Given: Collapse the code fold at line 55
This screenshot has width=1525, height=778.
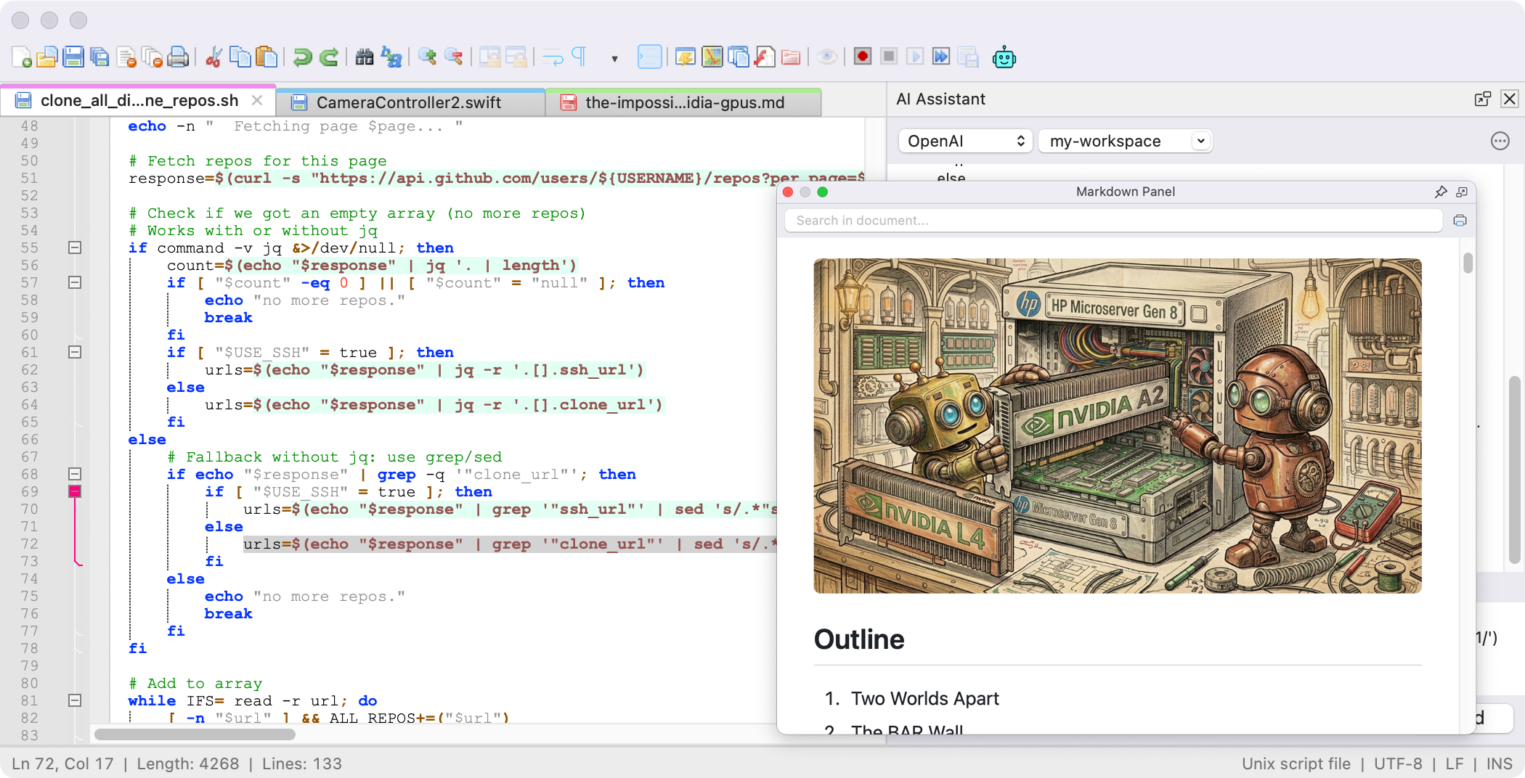Looking at the screenshot, I should pos(73,247).
